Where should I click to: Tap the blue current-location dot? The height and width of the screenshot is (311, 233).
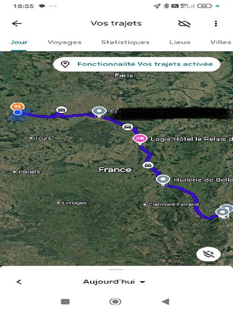click(x=18, y=112)
